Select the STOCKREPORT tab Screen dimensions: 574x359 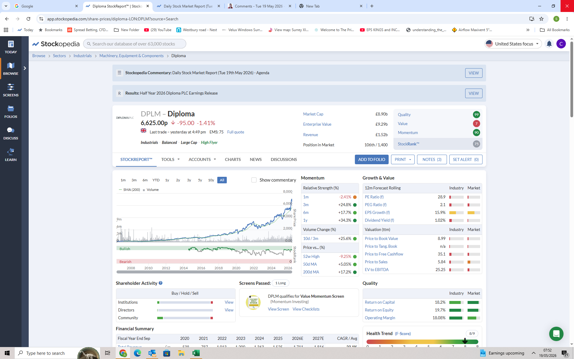click(136, 159)
